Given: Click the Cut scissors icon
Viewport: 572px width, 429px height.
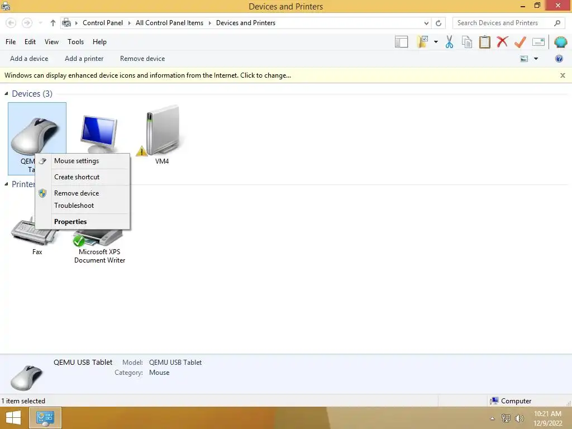Looking at the screenshot, I should (449, 42).
